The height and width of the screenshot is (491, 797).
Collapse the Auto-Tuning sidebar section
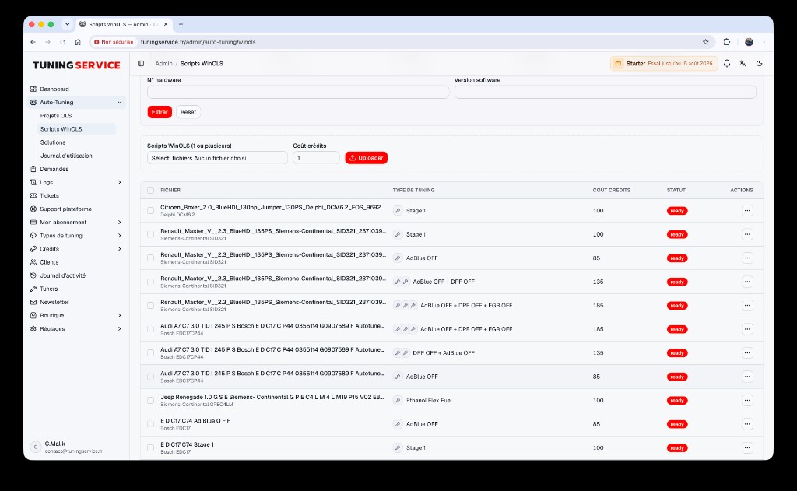(119, 102)
